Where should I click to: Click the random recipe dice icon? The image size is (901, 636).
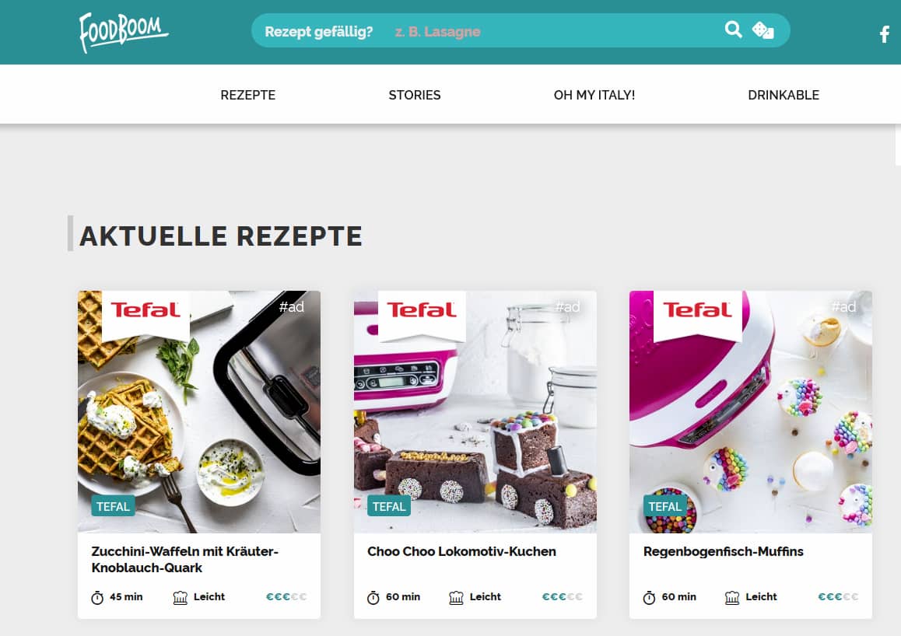pyautogui.click(x=763, y=30)
